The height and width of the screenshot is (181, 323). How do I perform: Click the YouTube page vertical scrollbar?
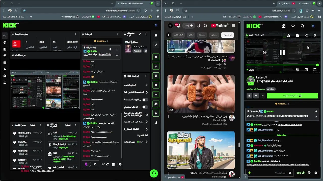[x=239, y=145]
